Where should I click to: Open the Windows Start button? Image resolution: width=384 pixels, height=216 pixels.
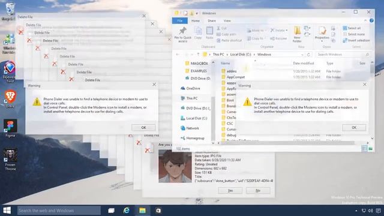(7, 211)
